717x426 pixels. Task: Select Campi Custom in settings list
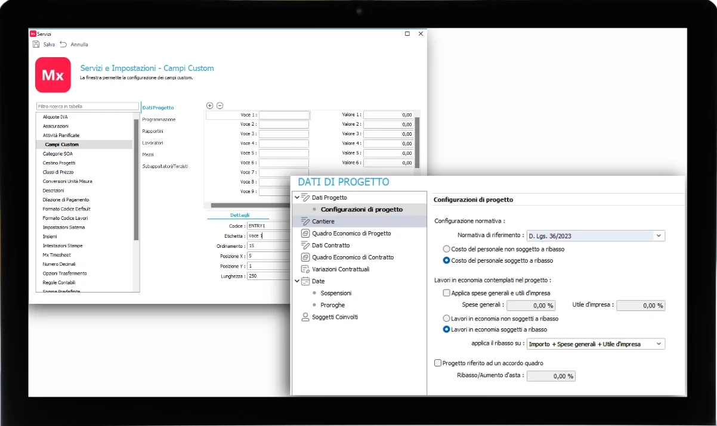[62, 144]
